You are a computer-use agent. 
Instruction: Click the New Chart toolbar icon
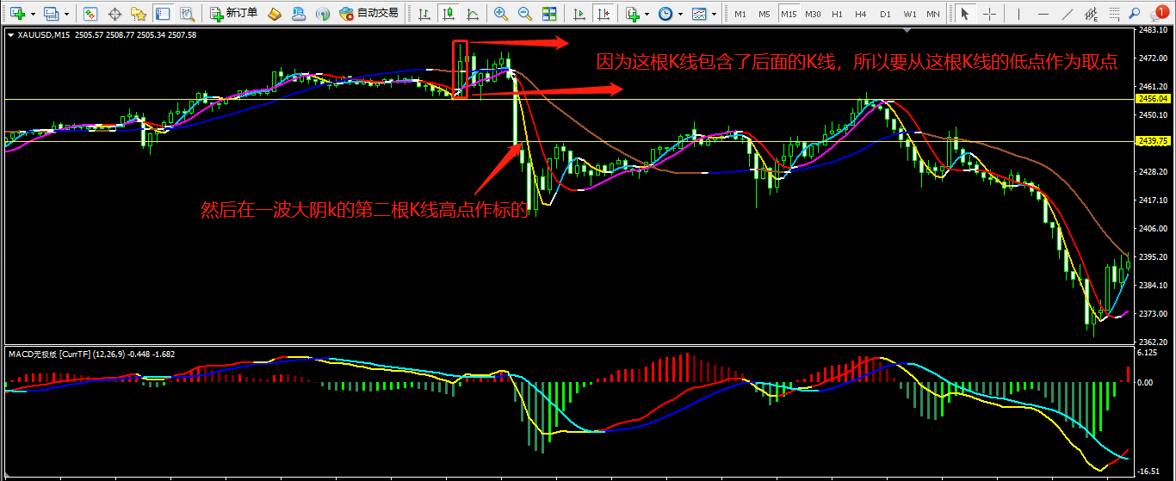tap(17, 14)
